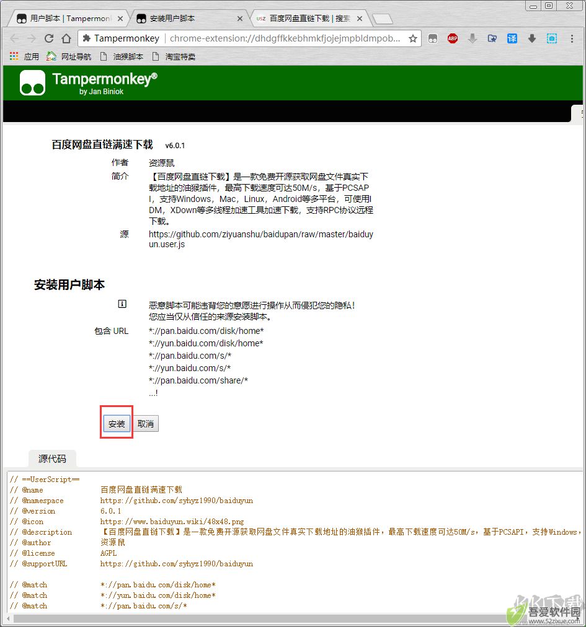Open the 应用 apps shortcut in bookmarks bar
Screen dimensions: 586x627
24,56
